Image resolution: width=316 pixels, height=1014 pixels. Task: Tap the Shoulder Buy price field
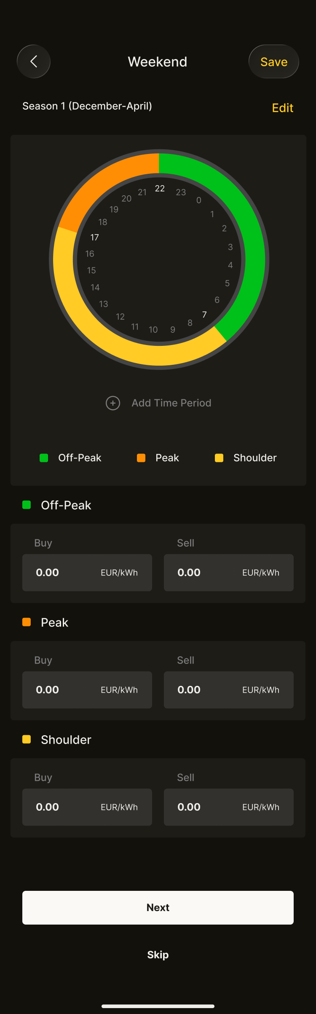pyautogui.click(x=87, y=807)
